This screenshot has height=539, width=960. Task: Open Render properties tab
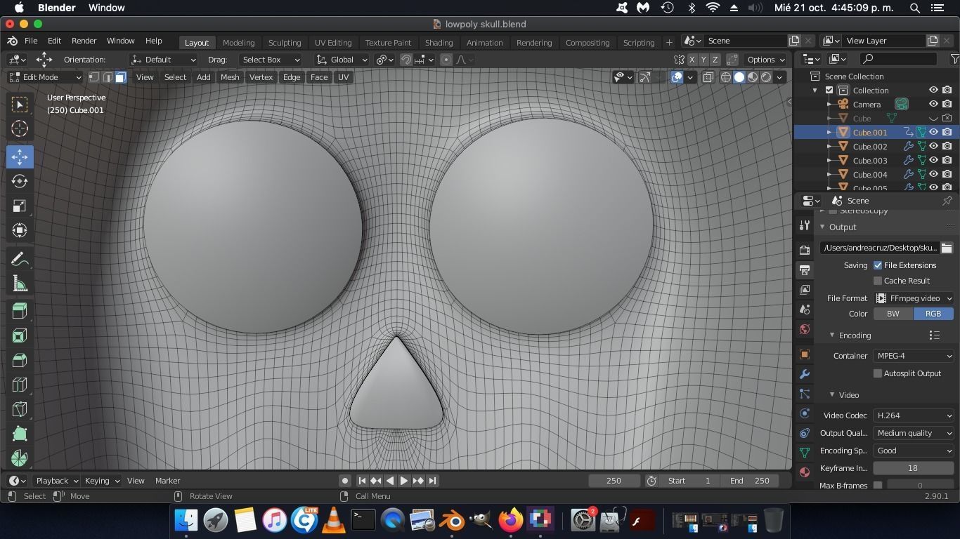805,250
